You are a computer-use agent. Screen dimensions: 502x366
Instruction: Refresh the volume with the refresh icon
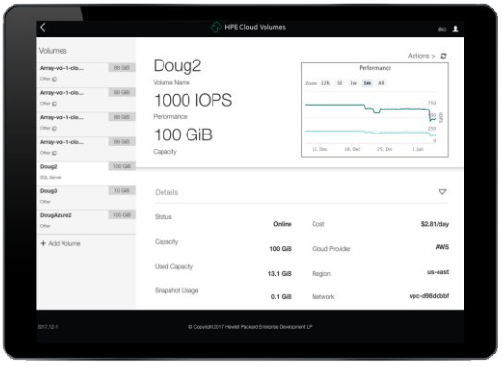[x=443, y=56]
